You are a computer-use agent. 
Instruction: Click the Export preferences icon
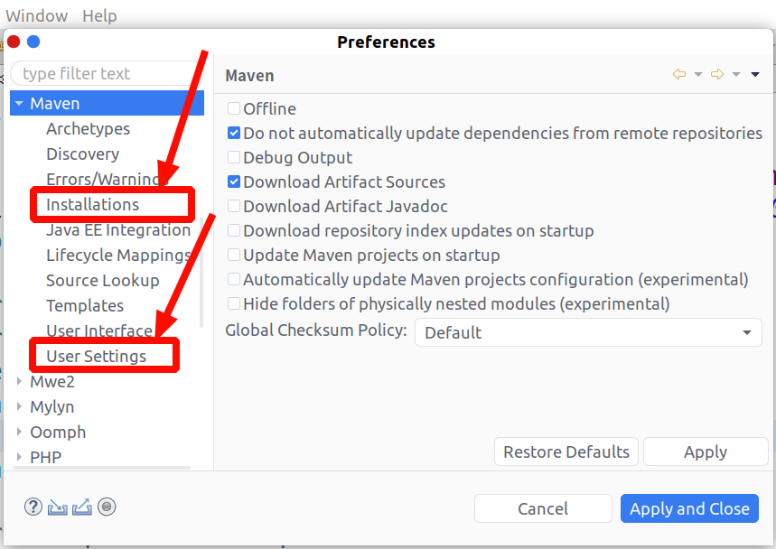pyautogui.click(x=82, y=507)
